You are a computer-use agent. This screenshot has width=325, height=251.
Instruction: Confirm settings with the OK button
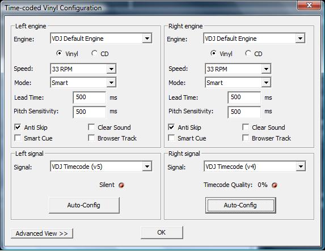(162, 232)
